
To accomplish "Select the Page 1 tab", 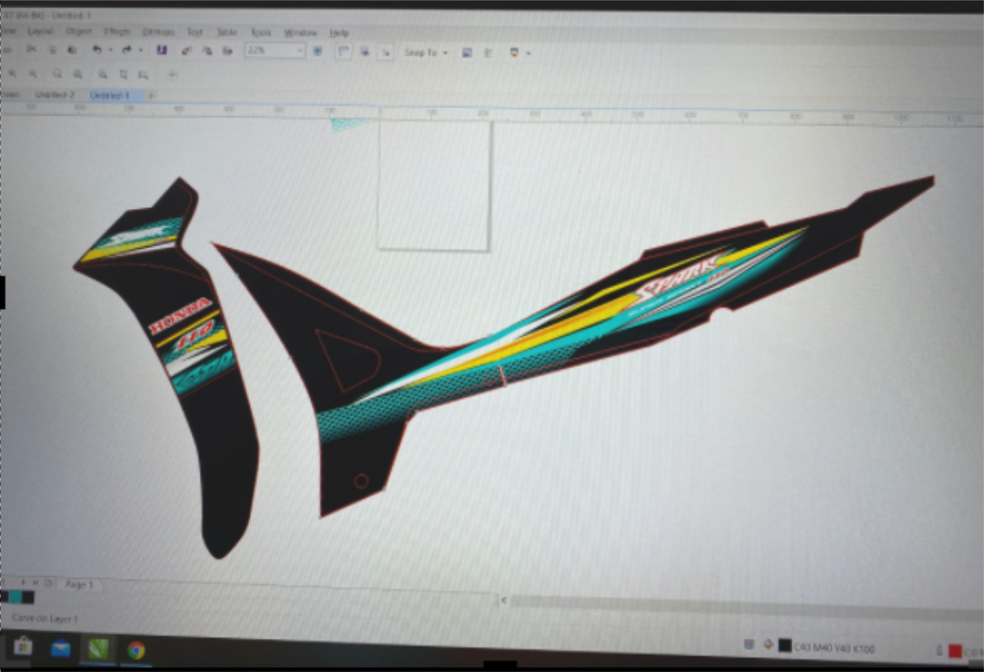I will pos(79,584).
